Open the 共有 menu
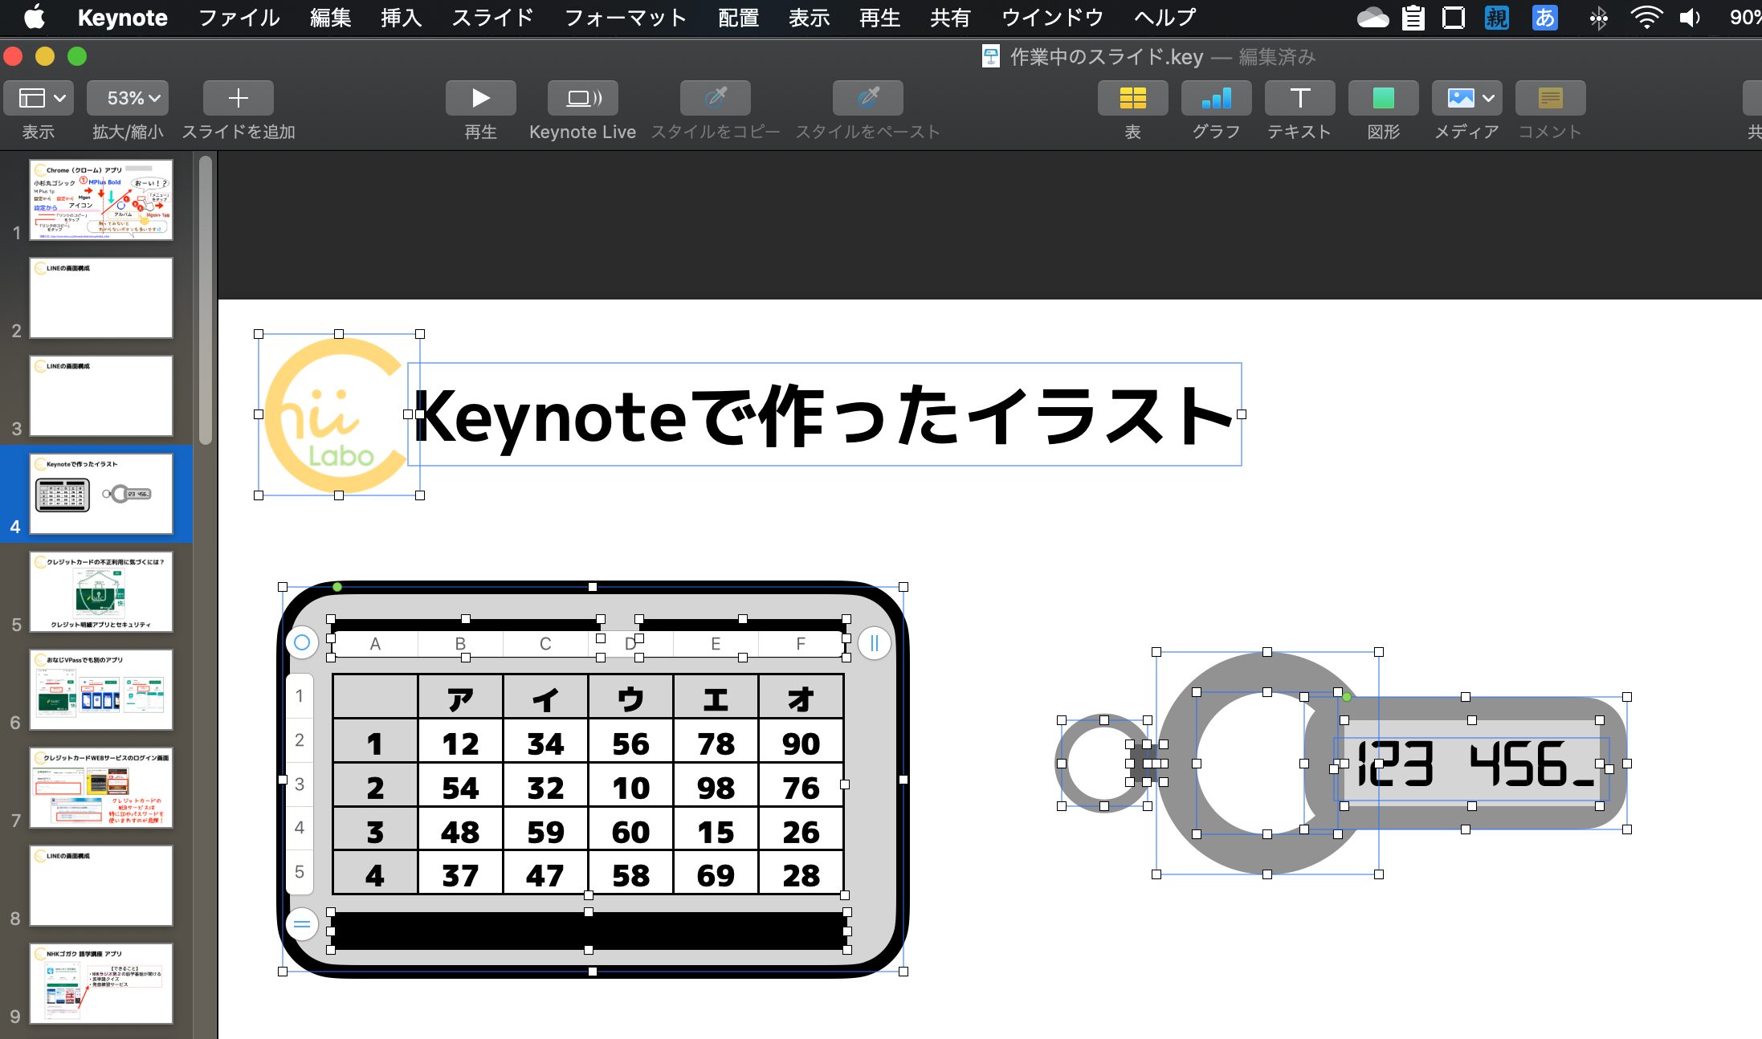 950,18
